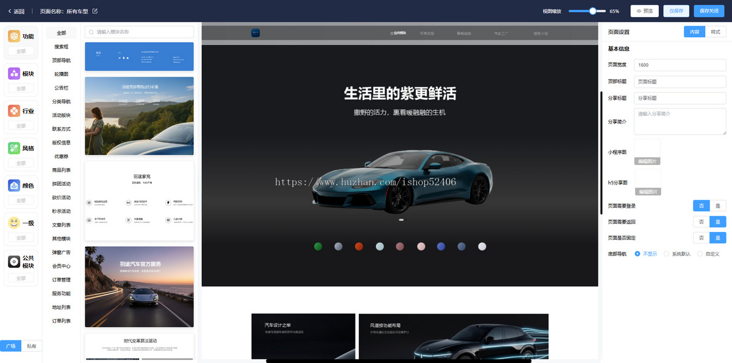Disable 页面需要返回 by clicking 否

(701, 222)
